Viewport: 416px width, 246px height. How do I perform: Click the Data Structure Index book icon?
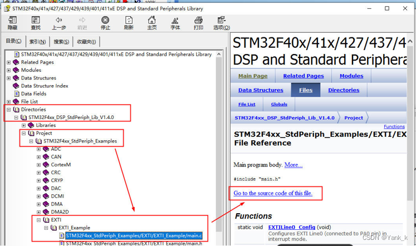(x=16, y=86)
